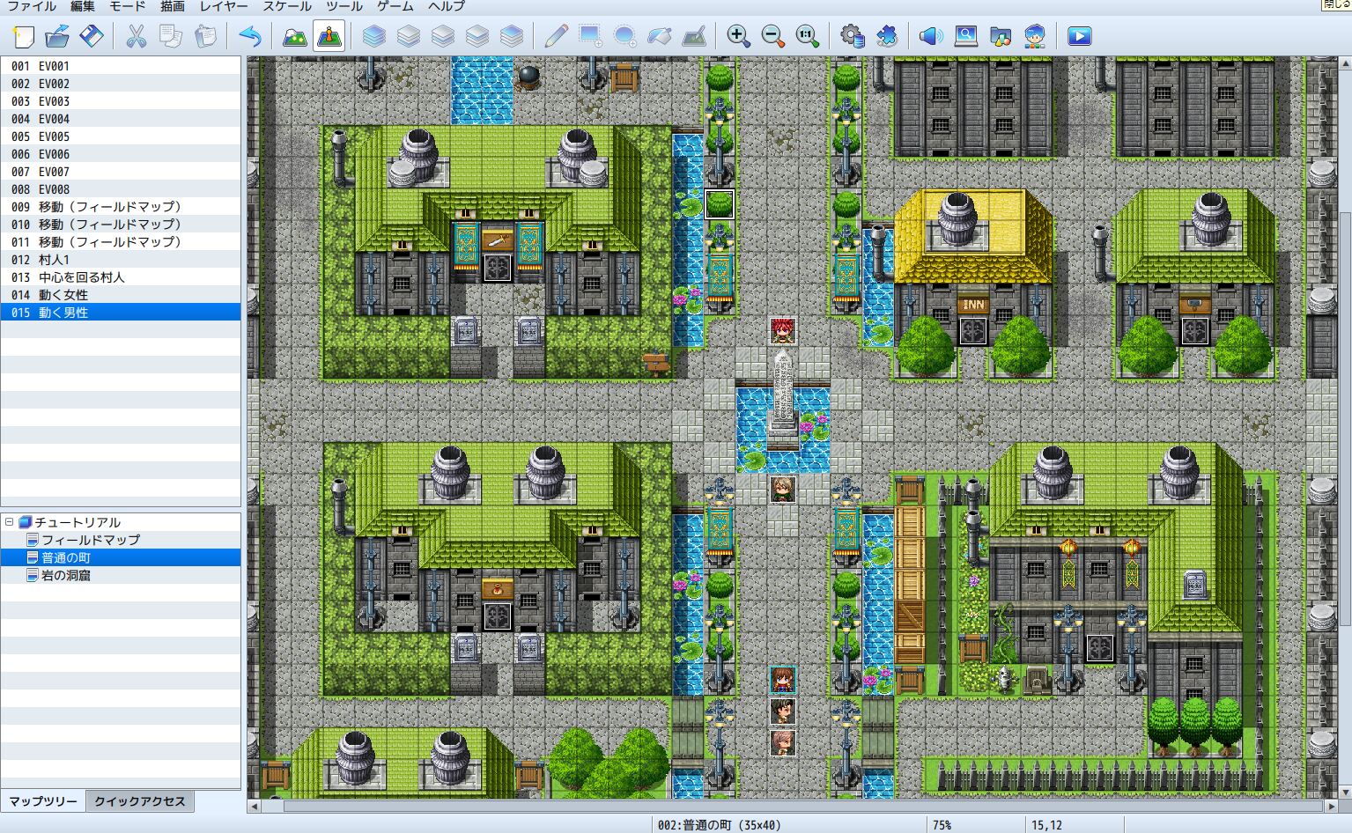Open the Resource Manager icon with the music note
Image resolution: width=1352 pixels, height=833 pixels.
[x=1001, y=36]
